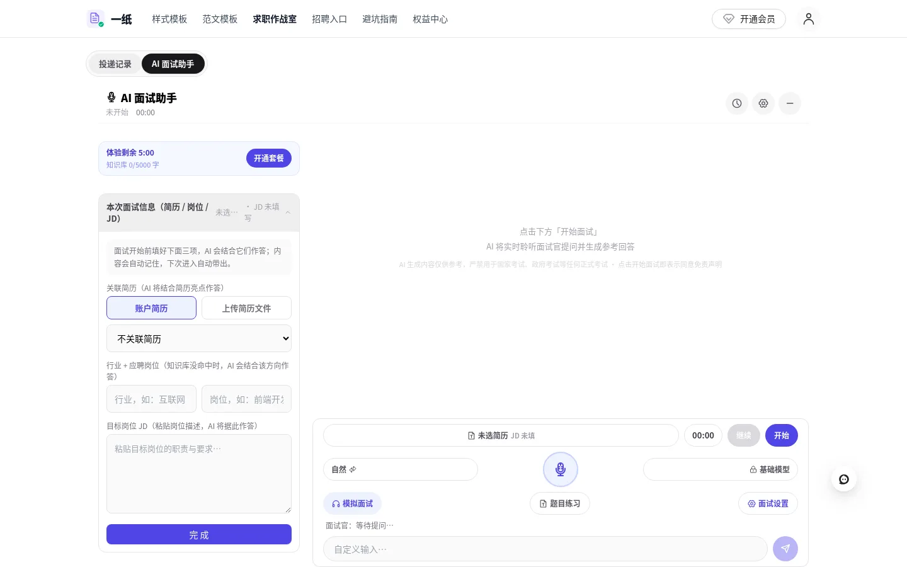Minimize the AI assistant panel with minus icon

pyautogui.click(x=790, y=103)
